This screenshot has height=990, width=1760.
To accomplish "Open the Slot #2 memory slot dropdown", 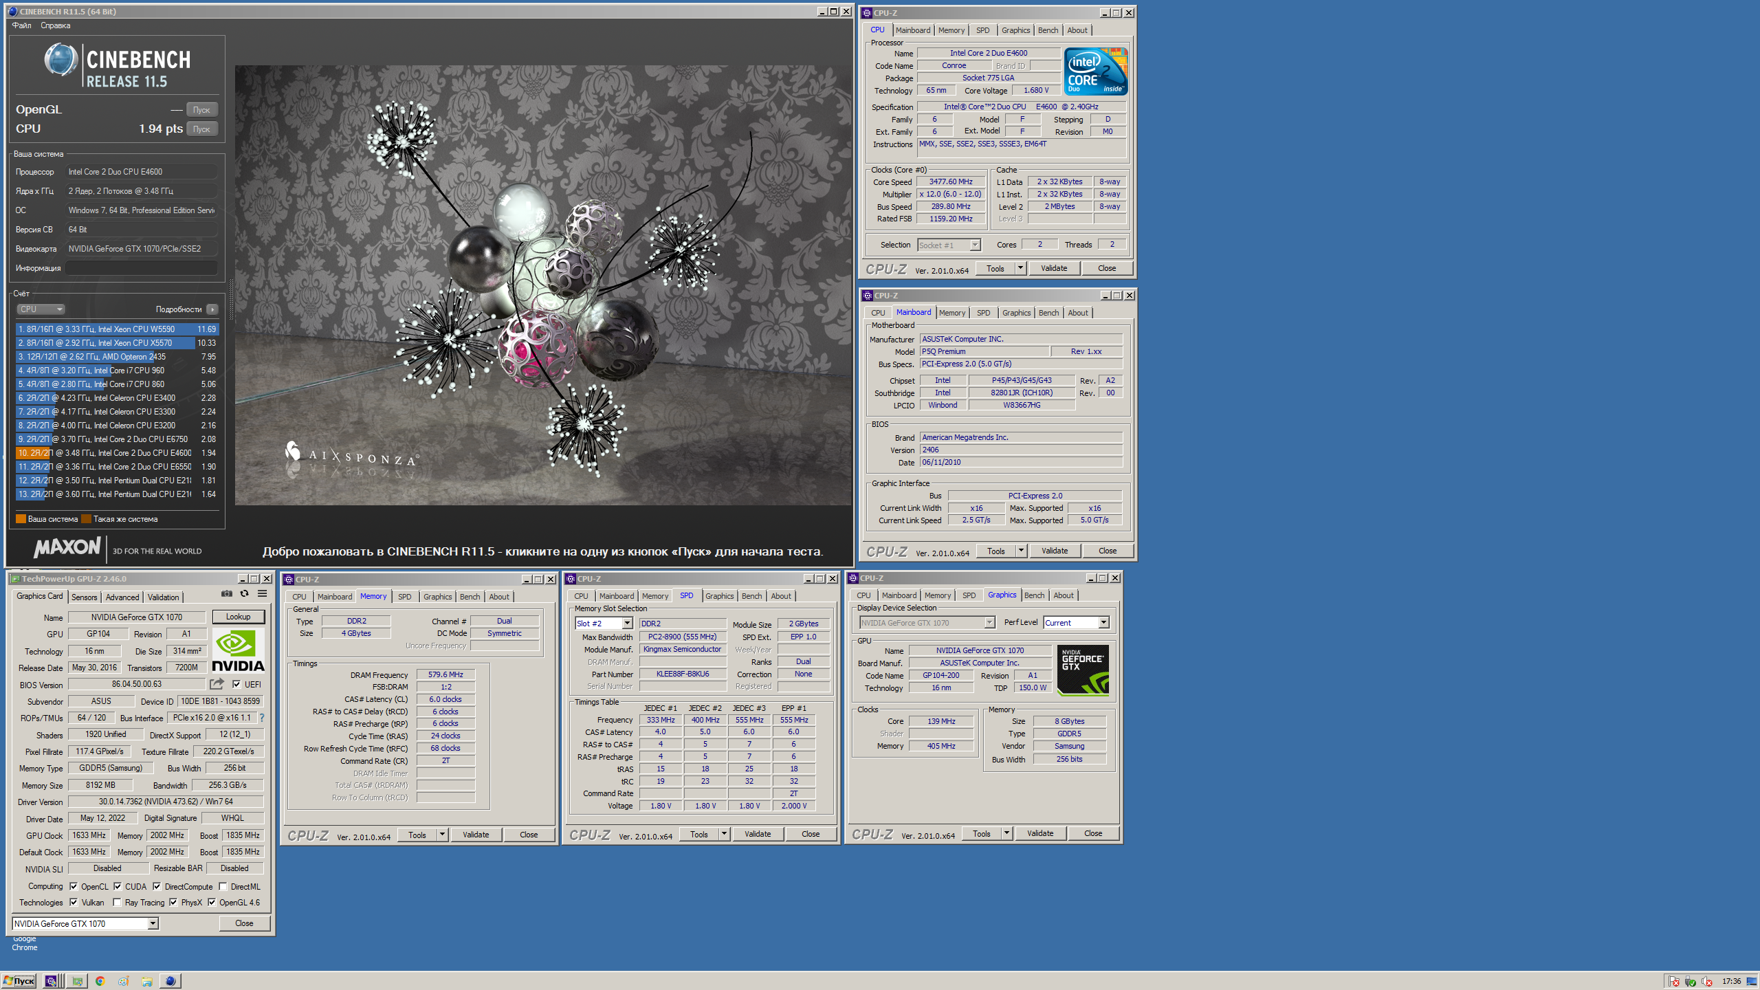I will (x=604, y=623).
